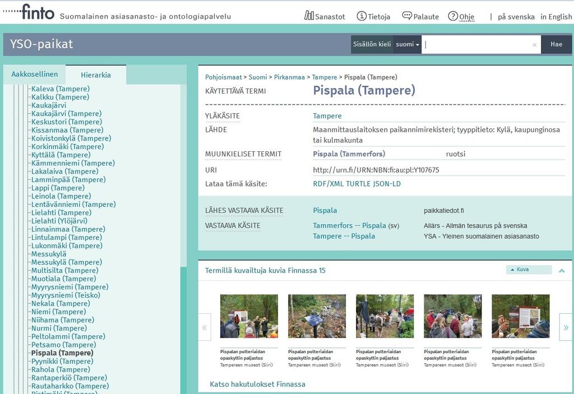Select Myyrysniemi (Teisko) entry
The height and width of the screenshot is (394, 574).
66,295
